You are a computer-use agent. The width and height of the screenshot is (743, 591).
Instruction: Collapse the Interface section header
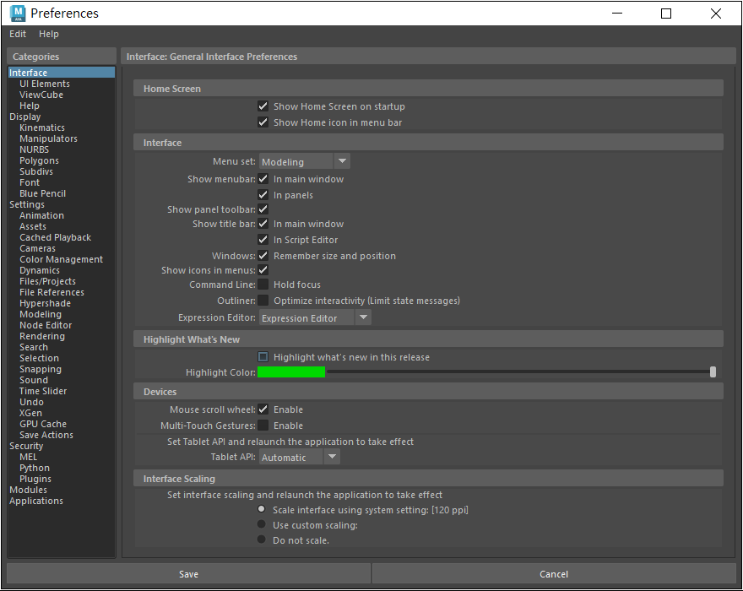coord(428,143)
